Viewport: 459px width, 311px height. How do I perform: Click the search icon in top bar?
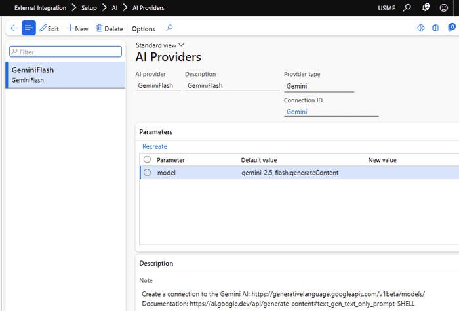407,8
